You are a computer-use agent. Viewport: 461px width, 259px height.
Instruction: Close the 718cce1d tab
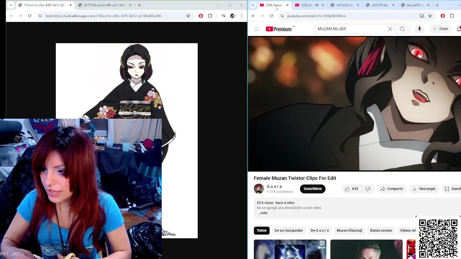[x=70, y=5]
